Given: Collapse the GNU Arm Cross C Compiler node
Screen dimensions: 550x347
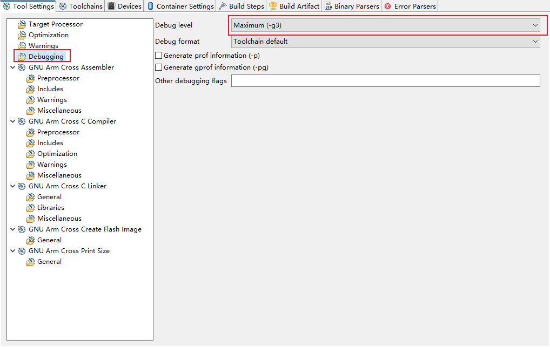Looking at the screenshot, I should (12, 121).
